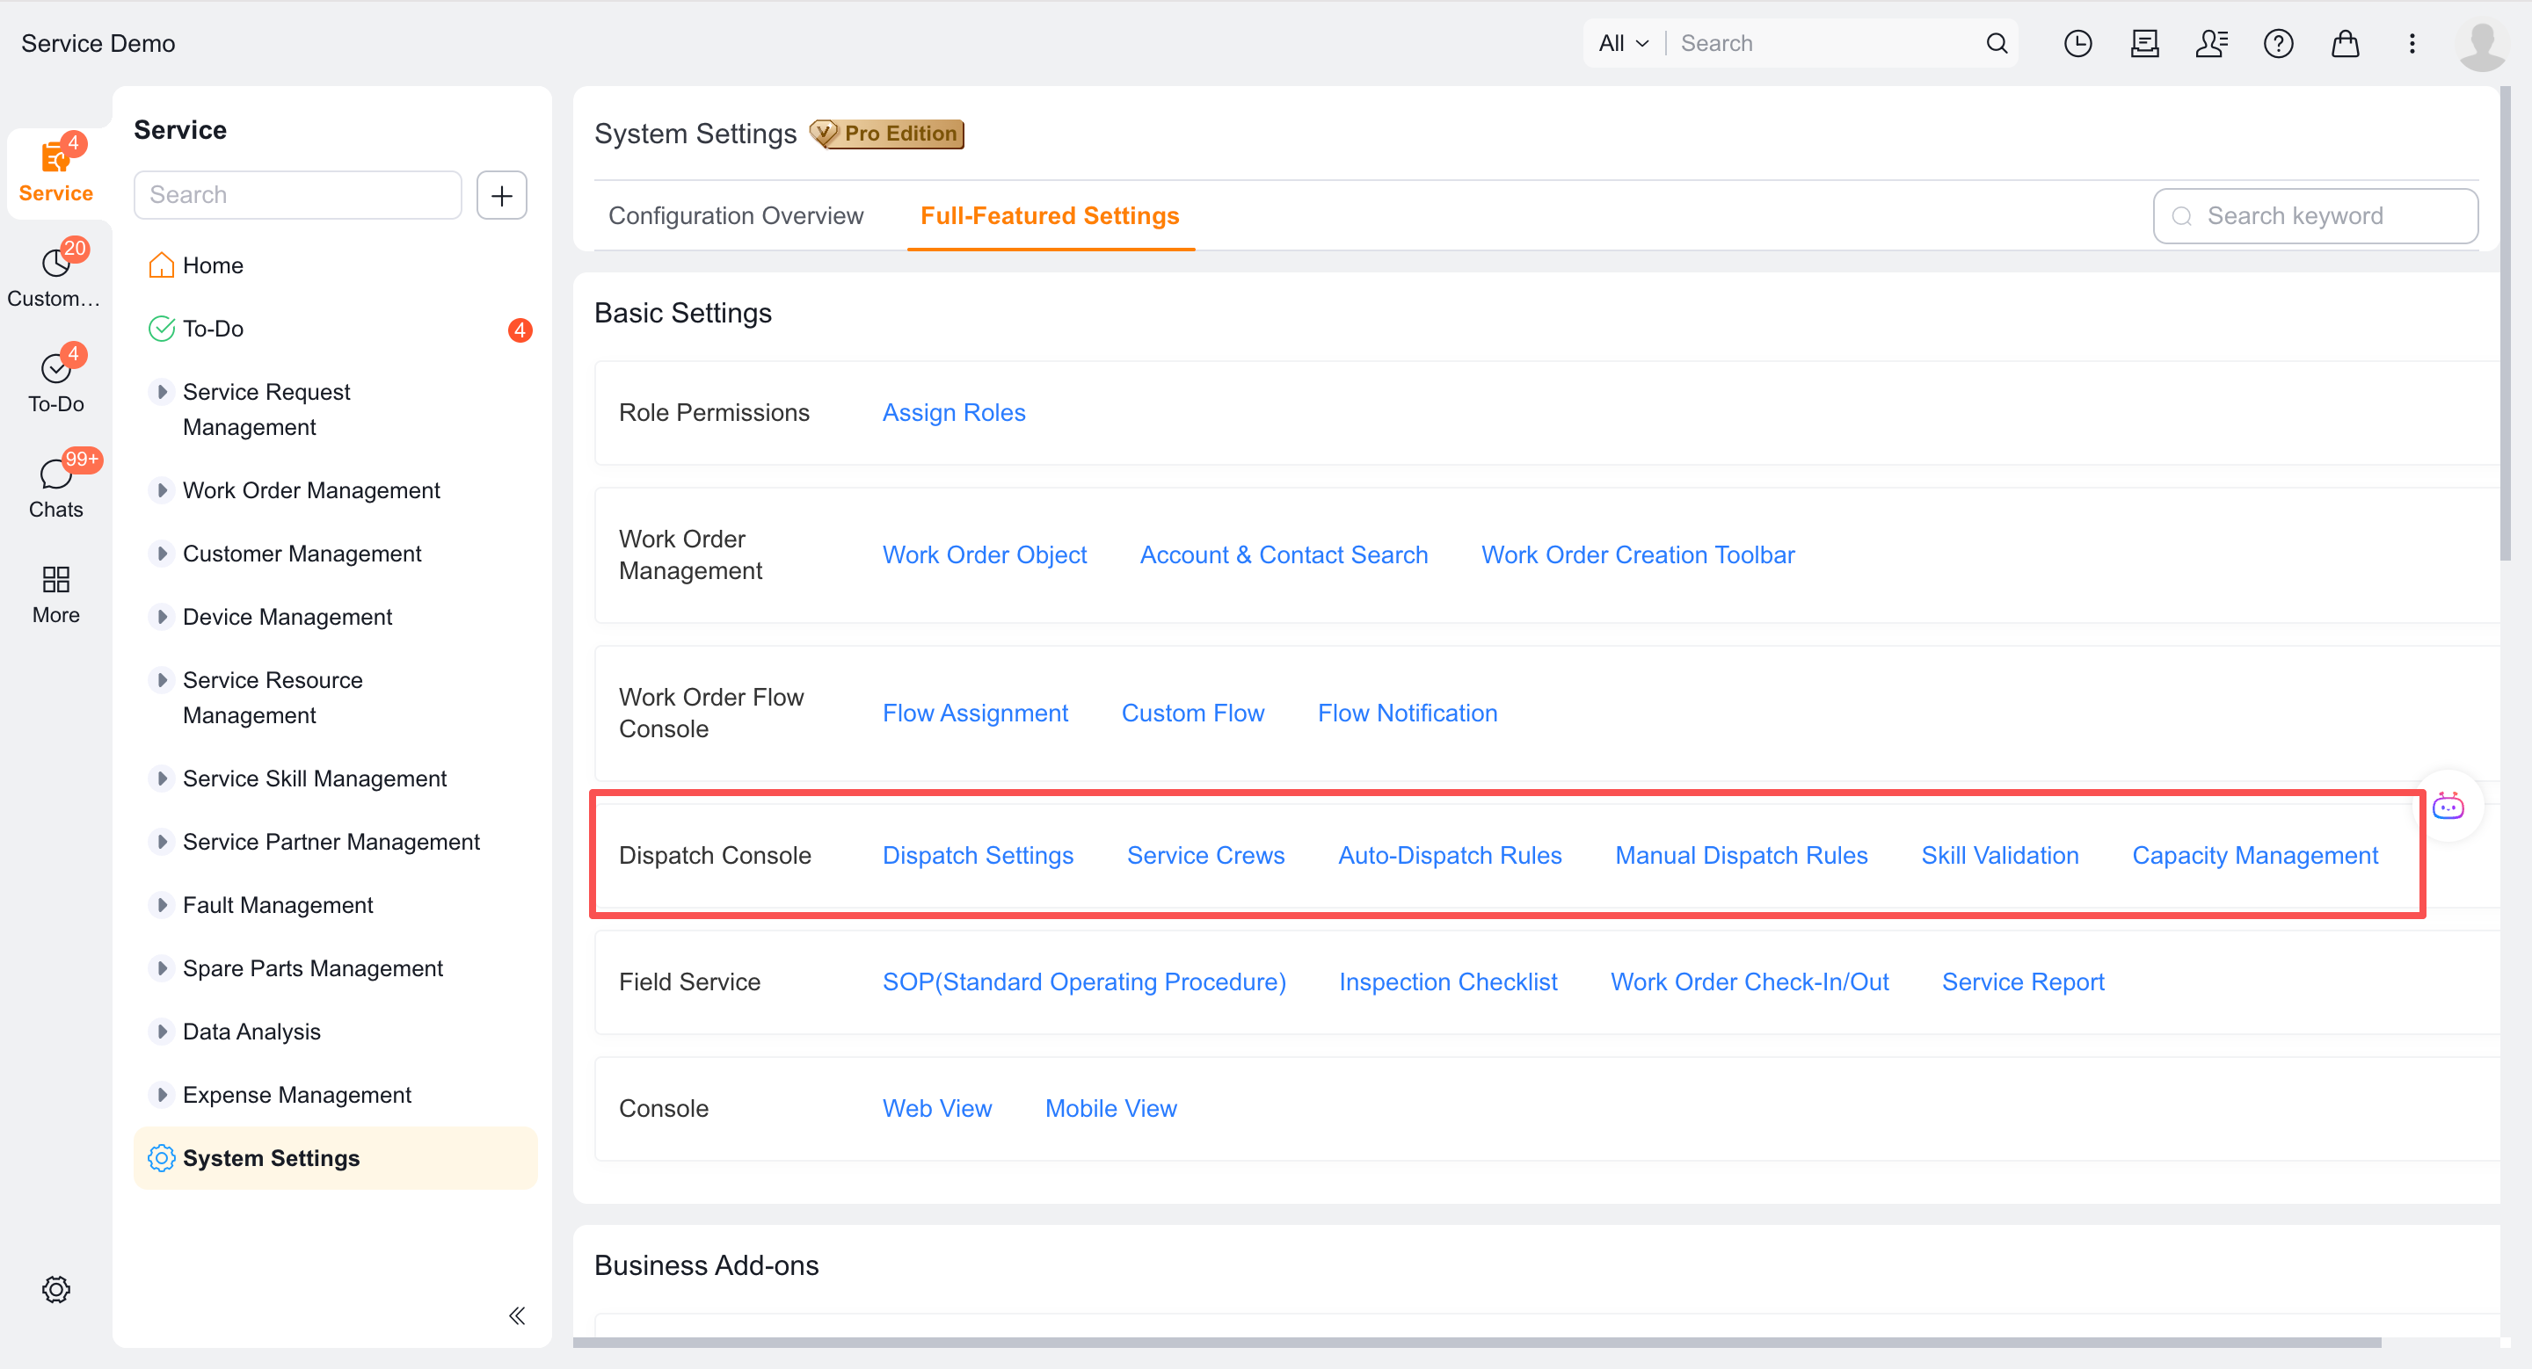Click the To-Do count badge showing 4
Viewport: 2532px width, 1369px height.
[x=520, y=330]
